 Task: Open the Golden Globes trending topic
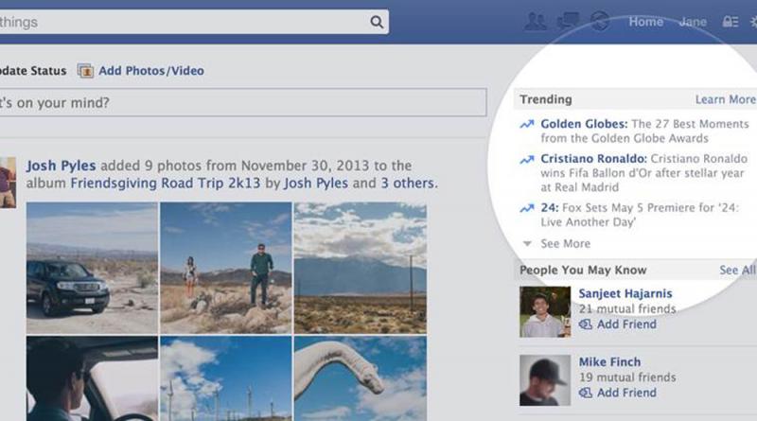click(584, 124)
